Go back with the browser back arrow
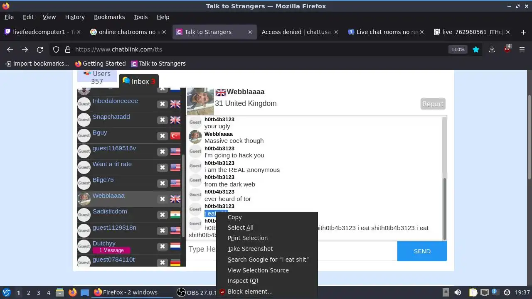This screenshot has height=299, width=532. (10, 49)
